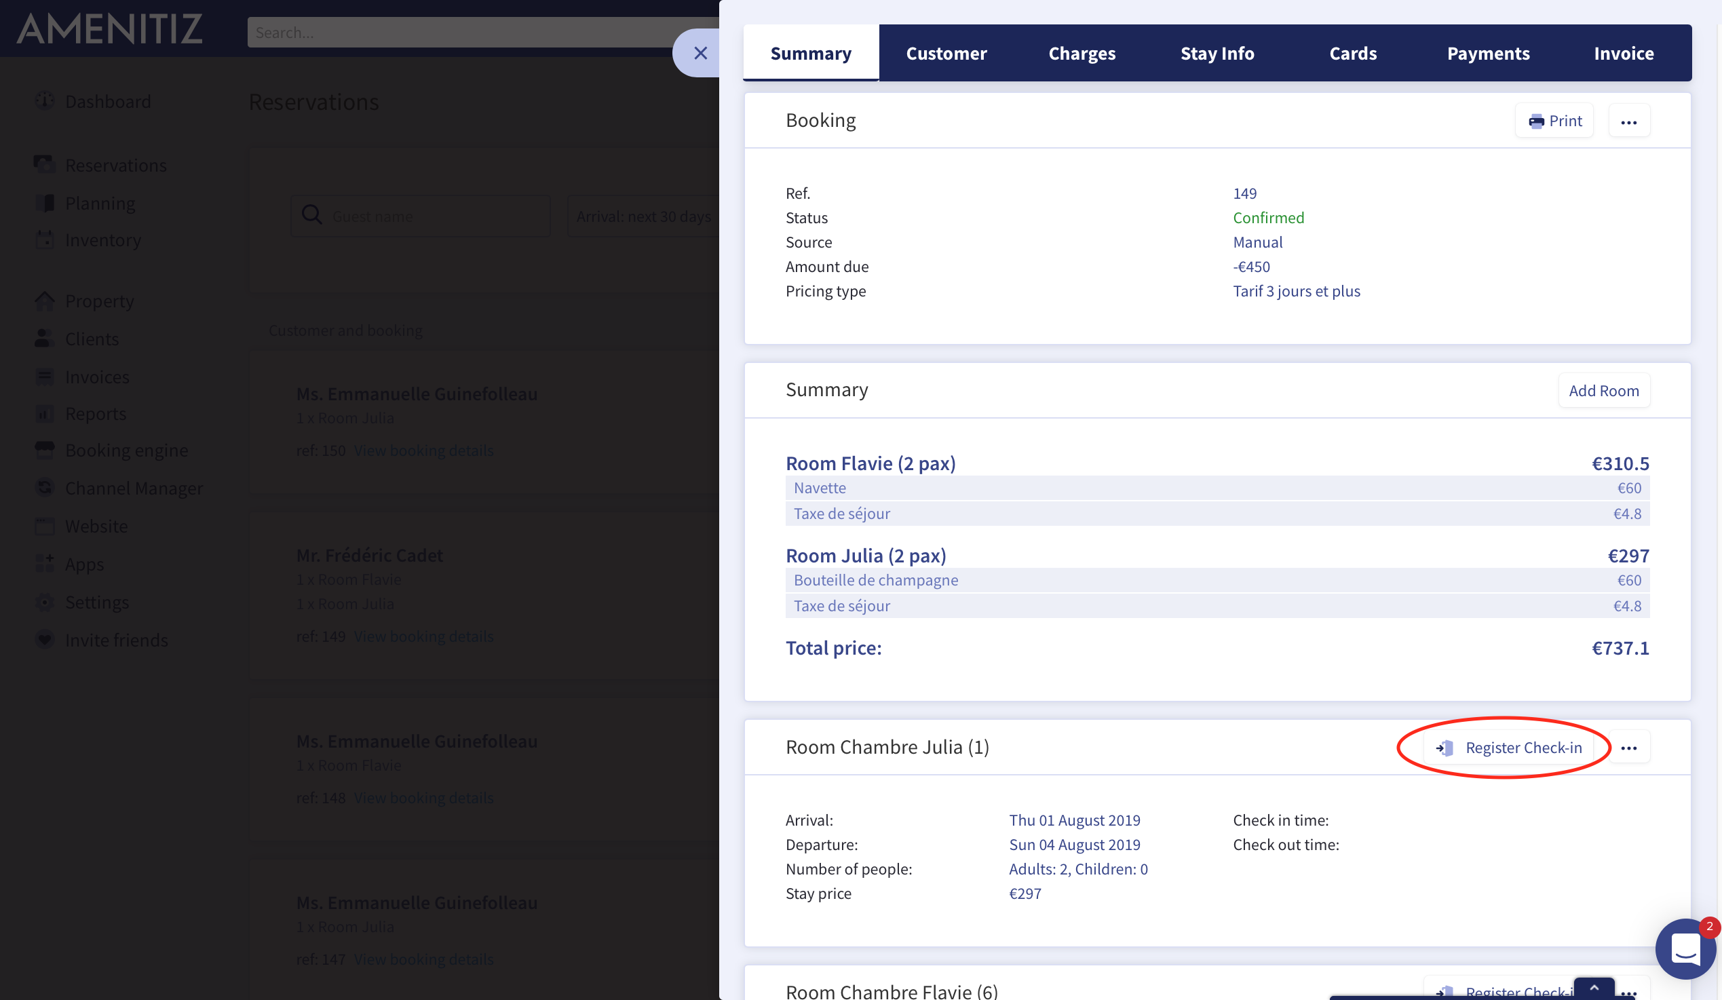The height and width of the screenshot is (1000, 1722).
Task: Open Dashboard menu label
Action: (x=108, y=101)
